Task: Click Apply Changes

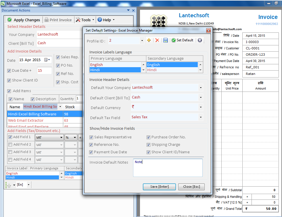Action: tap(24, 20)
